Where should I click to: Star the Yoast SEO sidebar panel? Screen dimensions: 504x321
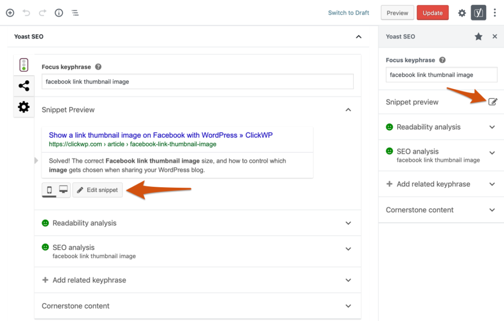tap(479, 37)
